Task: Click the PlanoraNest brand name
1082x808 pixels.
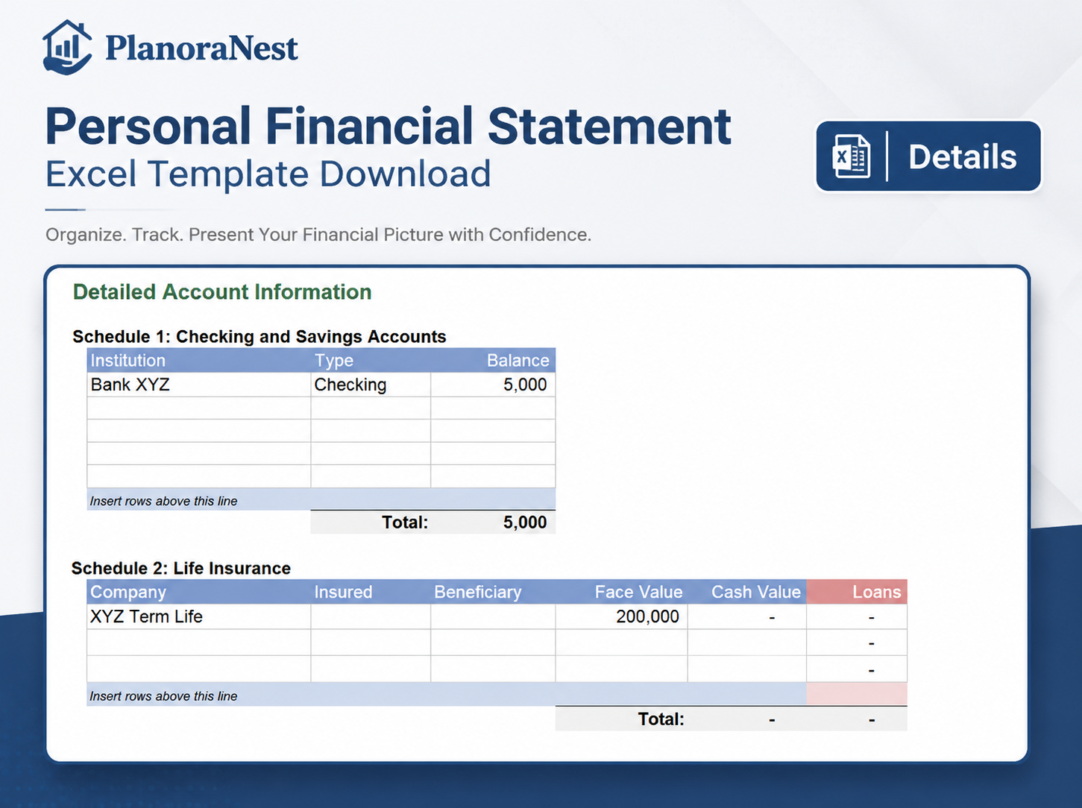Action: pyautogui.click(x=201, y=48)
